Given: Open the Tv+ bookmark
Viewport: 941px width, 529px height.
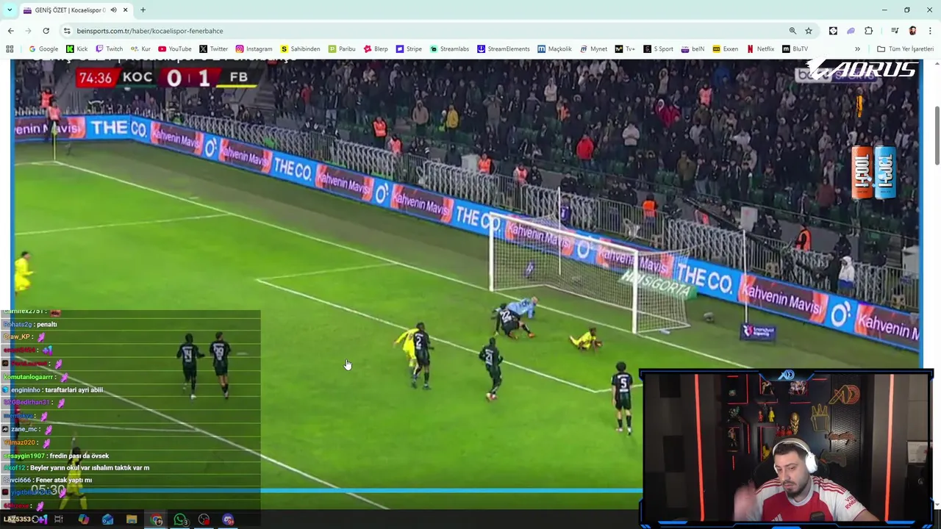Looking at the screenshot, I should pyautogui.click(x=626, y=49).
